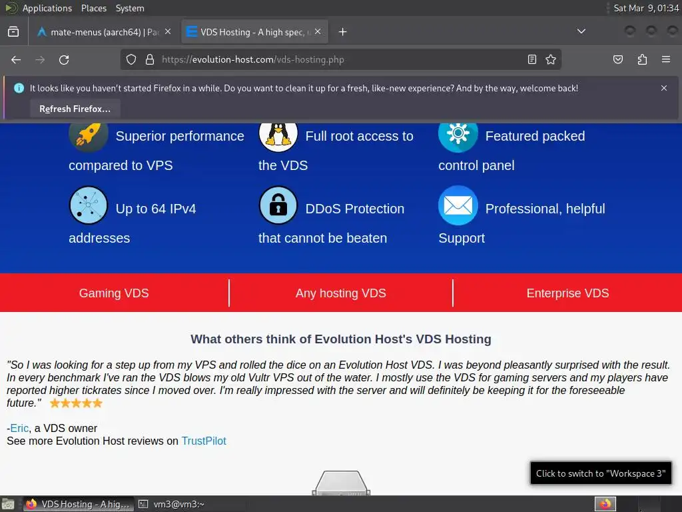This screenshot has width=682, height=512.
Task: Click the show desktop icon in bottom panel
Action: click(x=8, y=504)
